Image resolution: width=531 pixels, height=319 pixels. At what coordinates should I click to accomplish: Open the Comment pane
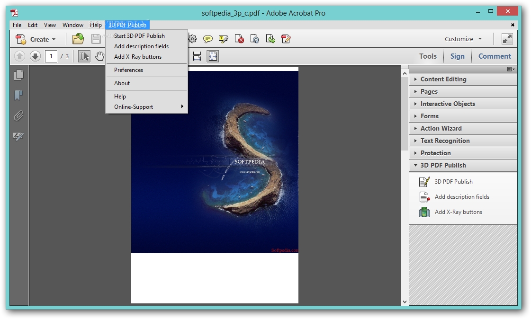[494, 56]
